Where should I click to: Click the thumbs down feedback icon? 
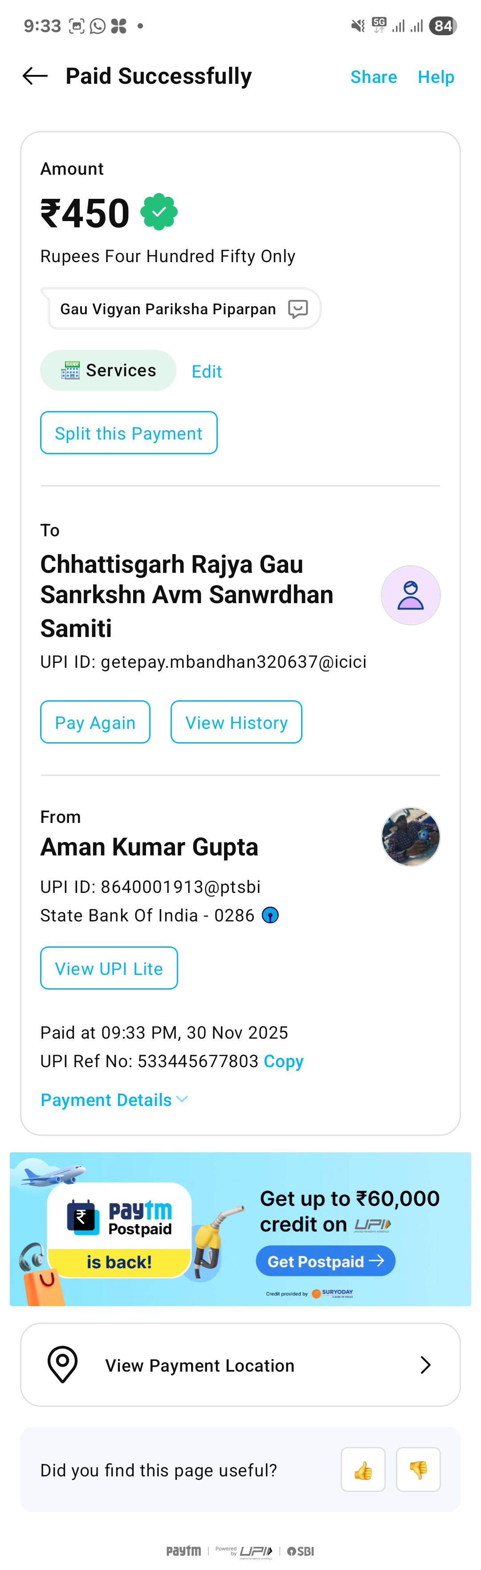pyautogui.click(x=418, y=1469)
